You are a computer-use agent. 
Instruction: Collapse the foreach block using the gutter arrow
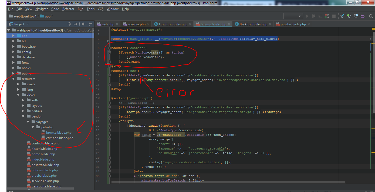tap(109, 52)
